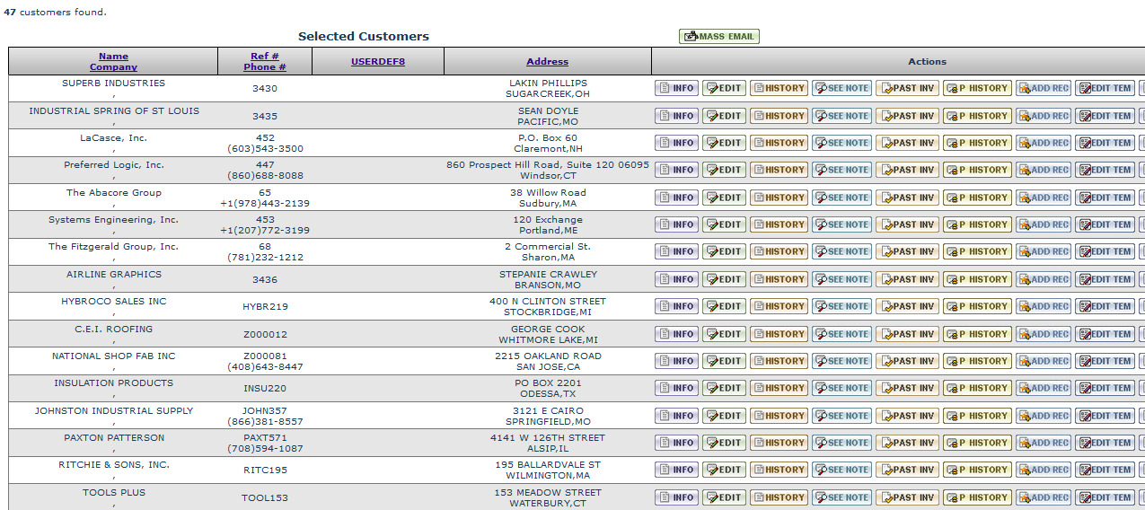Image resolution: width=1145 pixels, height=510 pixels.
Task: Open Past Inv for Systems Engineering, Inc.
Action: click(907, 224)
